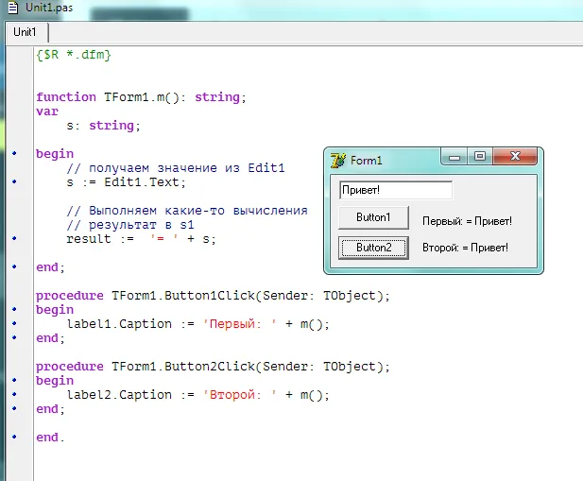The width and height of the screenshot is (583, 481).
Task: Close the Form1 window
Action: pyautogui.click(x=516, y=157)
